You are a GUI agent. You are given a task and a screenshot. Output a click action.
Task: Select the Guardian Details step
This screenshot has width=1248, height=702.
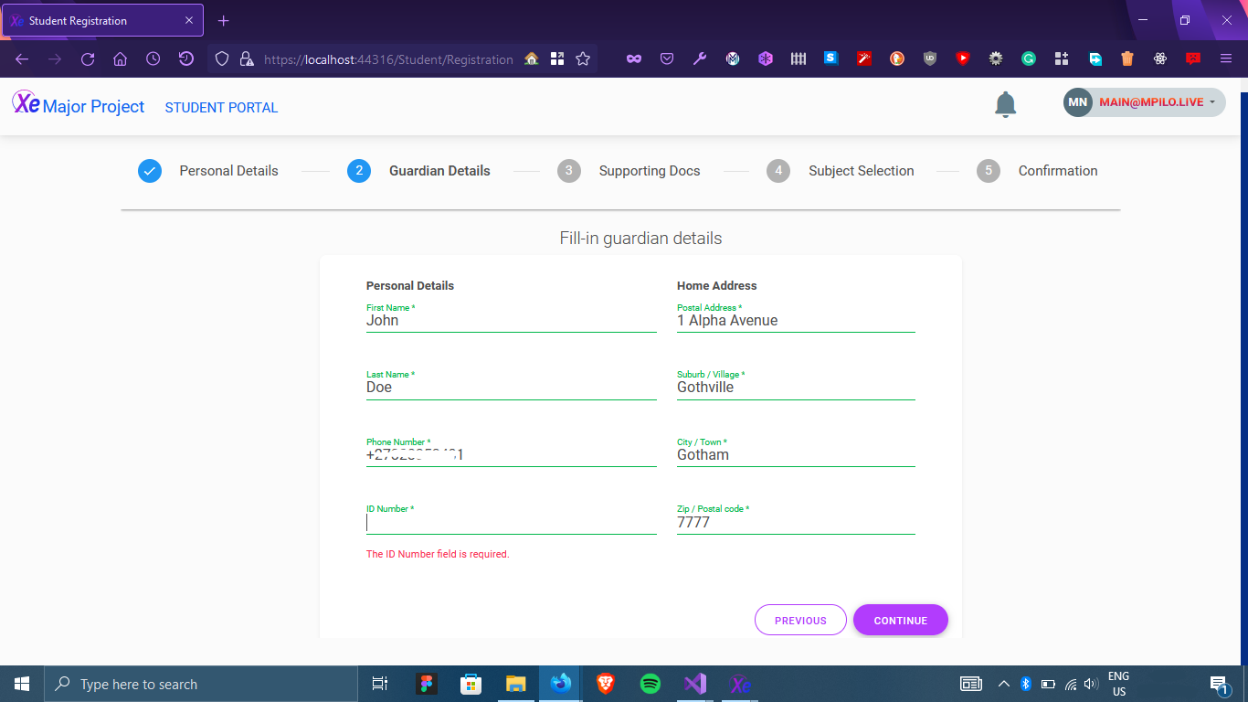(418, 171)
